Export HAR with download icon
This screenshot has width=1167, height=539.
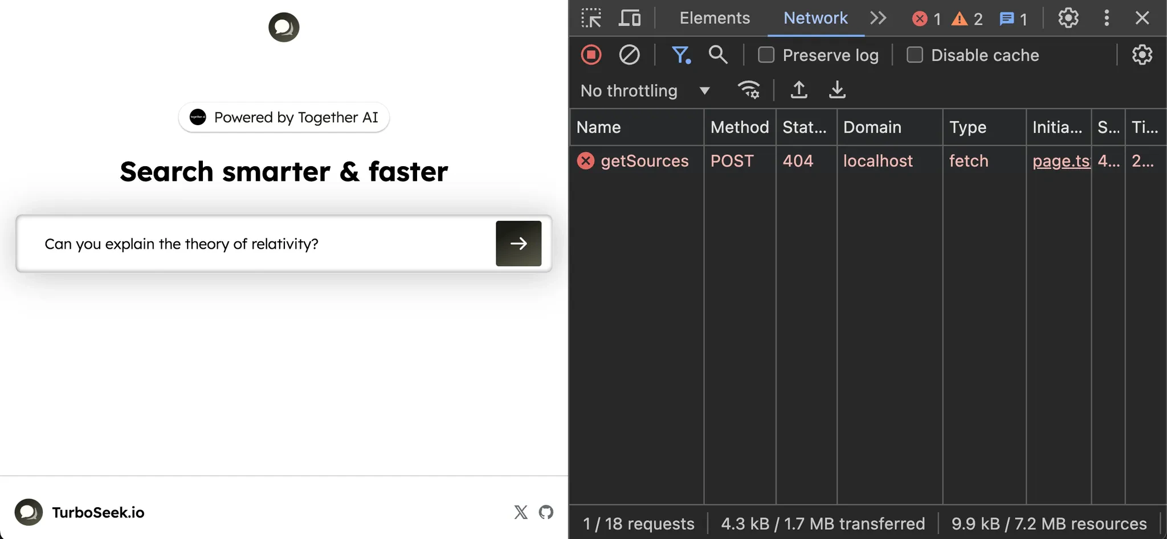(x=837, y=90)
